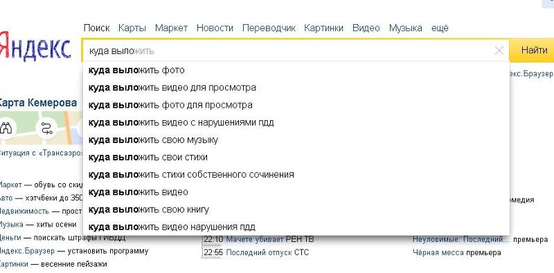Select suggestion 'куда выложить фото'
Screen dimensions: 554x273
coord(296,70)
